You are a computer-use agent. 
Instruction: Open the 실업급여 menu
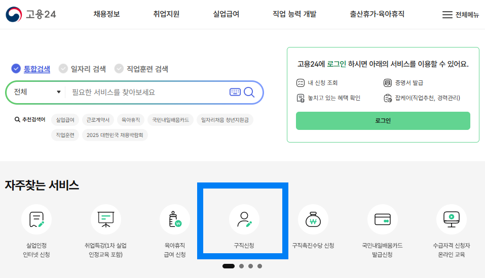[x=226, y=14]
